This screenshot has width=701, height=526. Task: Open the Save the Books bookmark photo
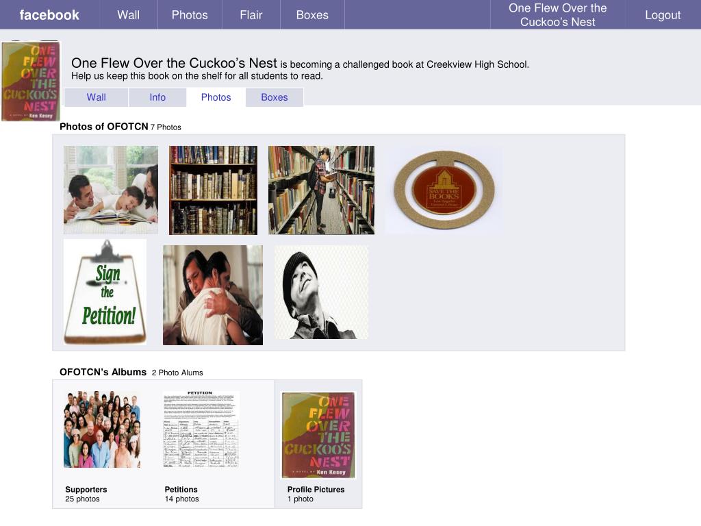(x=444, y=190)
